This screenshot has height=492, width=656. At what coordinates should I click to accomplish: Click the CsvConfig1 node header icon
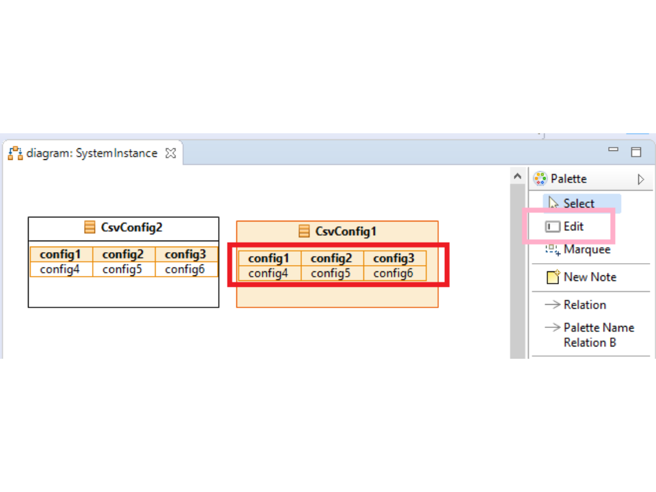coord(304,232)
